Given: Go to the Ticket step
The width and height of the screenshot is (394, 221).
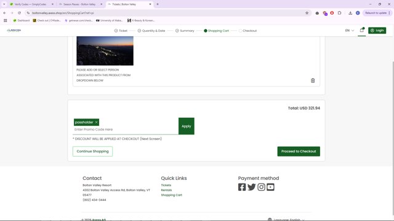Looking at the screenshot, I should 121,31.
